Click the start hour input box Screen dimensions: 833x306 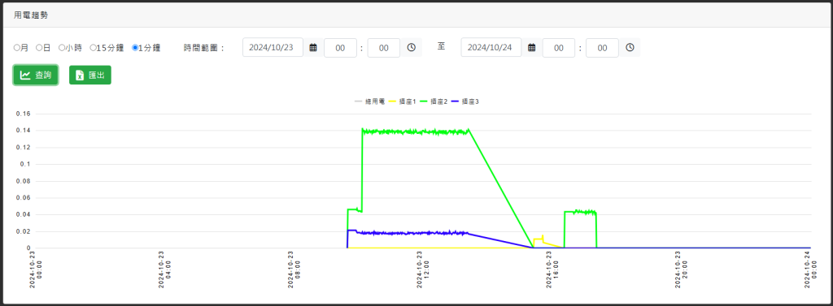(x=340, y=48)
